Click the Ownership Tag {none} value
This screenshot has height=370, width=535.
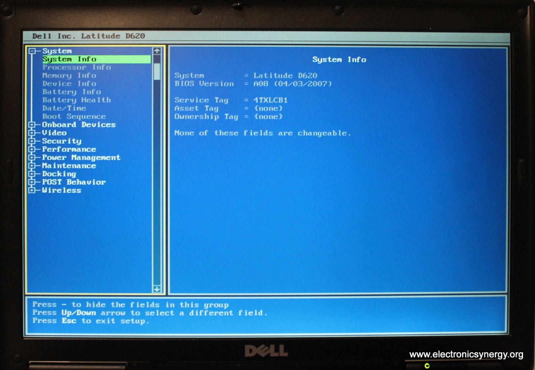coord(268,116)
